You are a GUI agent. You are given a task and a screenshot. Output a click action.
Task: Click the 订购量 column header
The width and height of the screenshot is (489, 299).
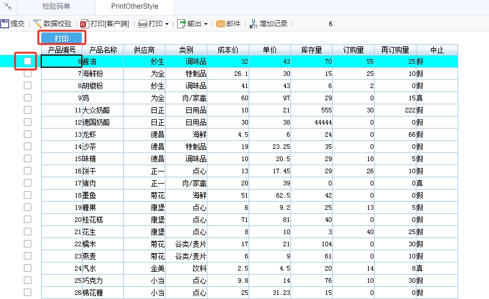[353, 50]
